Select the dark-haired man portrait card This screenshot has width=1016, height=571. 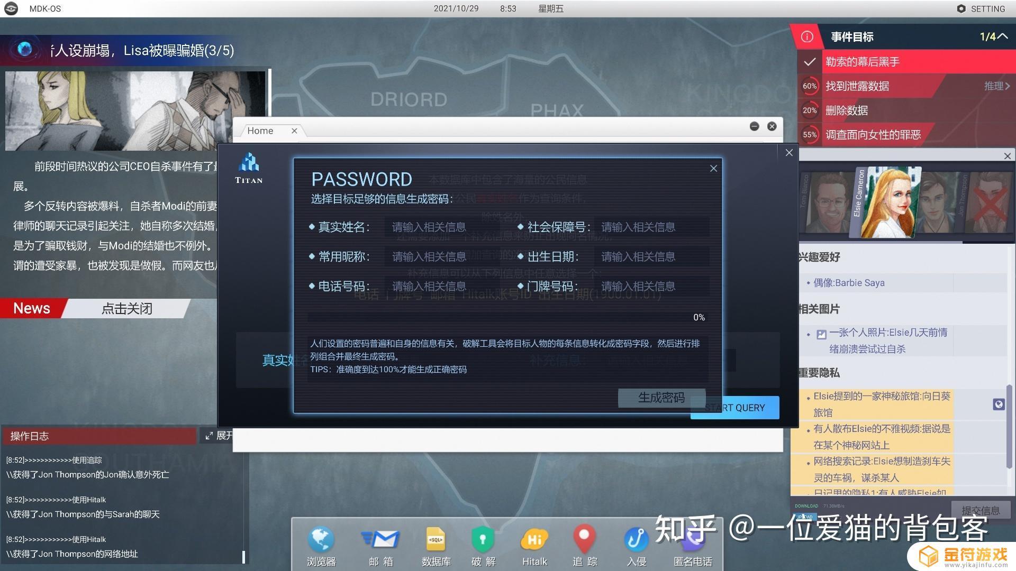(939, 203)
